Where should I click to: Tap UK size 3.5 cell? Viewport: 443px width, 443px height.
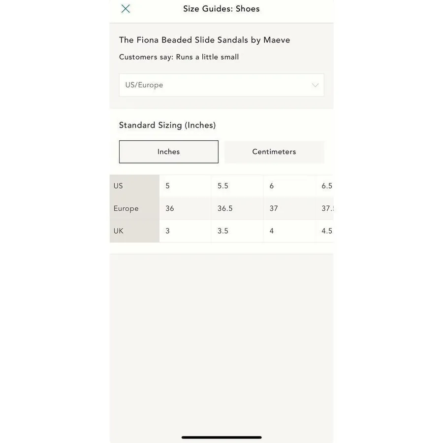(237, 231)
